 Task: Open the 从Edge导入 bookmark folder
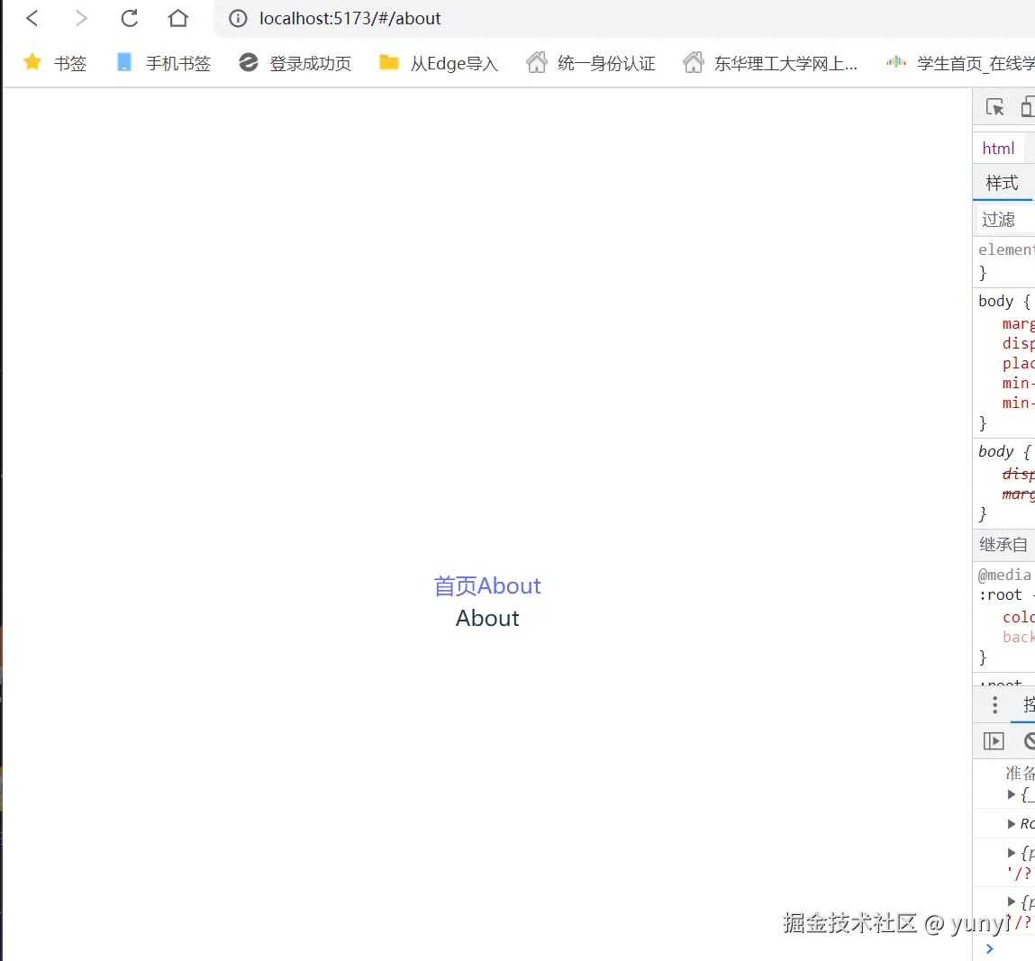pos(439,63)
